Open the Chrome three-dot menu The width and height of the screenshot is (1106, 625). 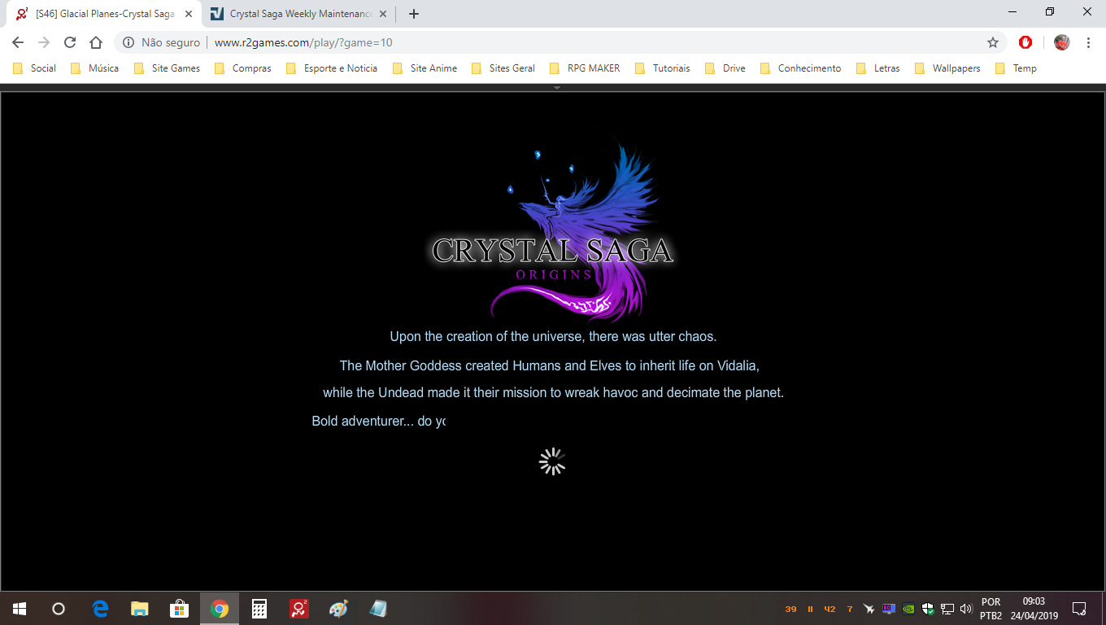pyautogui.click(x=1088, y=42)
